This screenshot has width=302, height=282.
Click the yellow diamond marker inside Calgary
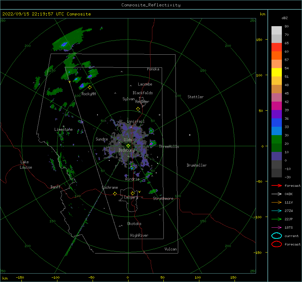point(133,193)
